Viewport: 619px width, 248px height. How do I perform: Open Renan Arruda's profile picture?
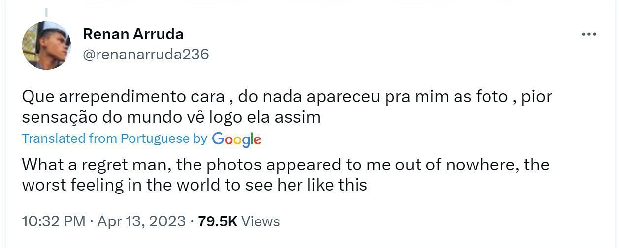(x=47, y=45)
